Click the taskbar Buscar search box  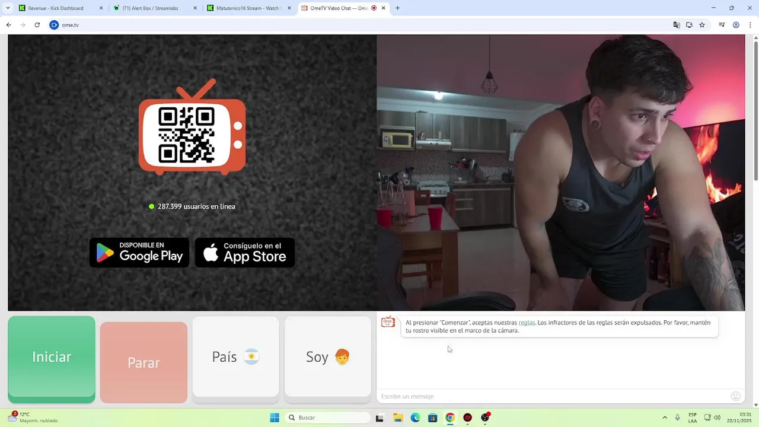pos(327,418)
